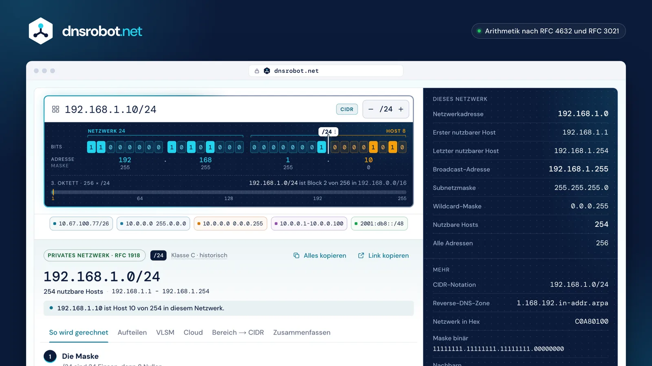Decrease prefix with the minus button
Image resolution: width=652 pixels, height=366 pixels.
coord(370,109)
